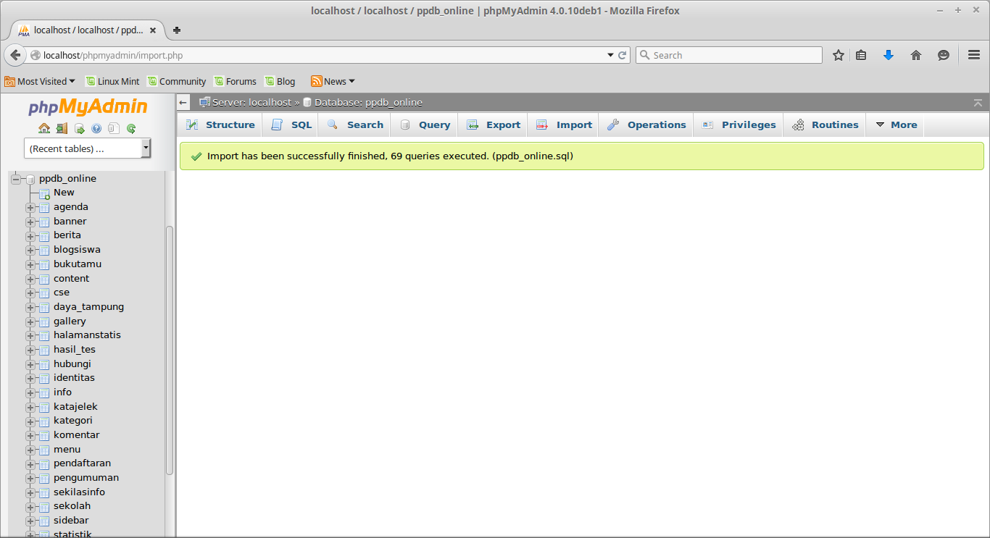Viewport: 990px width, 538px height.
Task: Switch to the SQL tab
Action: click(291, 125)
